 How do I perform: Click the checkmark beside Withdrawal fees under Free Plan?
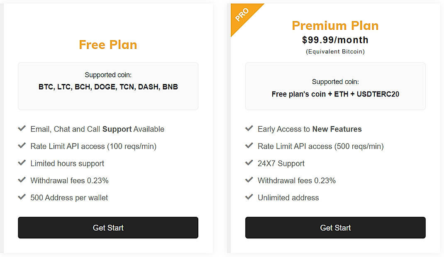[22, 180]
